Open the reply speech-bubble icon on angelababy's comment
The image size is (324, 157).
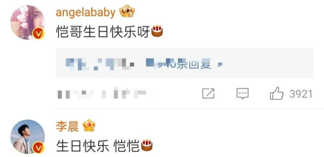pos(242,94)
